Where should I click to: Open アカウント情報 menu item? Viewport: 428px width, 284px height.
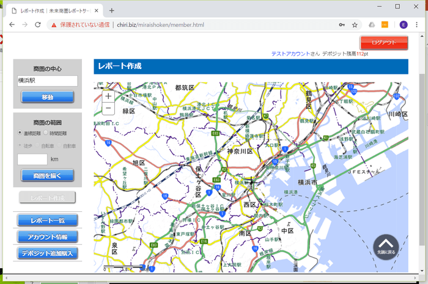48,236
